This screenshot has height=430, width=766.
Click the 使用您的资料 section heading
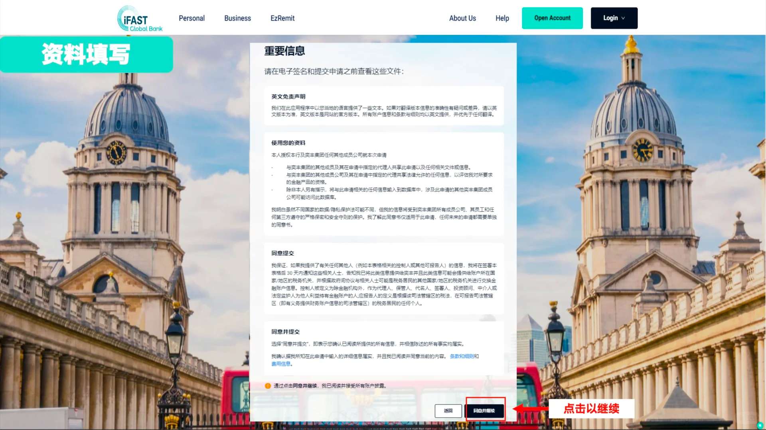288,143
